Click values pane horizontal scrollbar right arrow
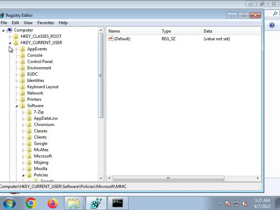The height and width of the screenshot is (210, 280). pos(258,178)
